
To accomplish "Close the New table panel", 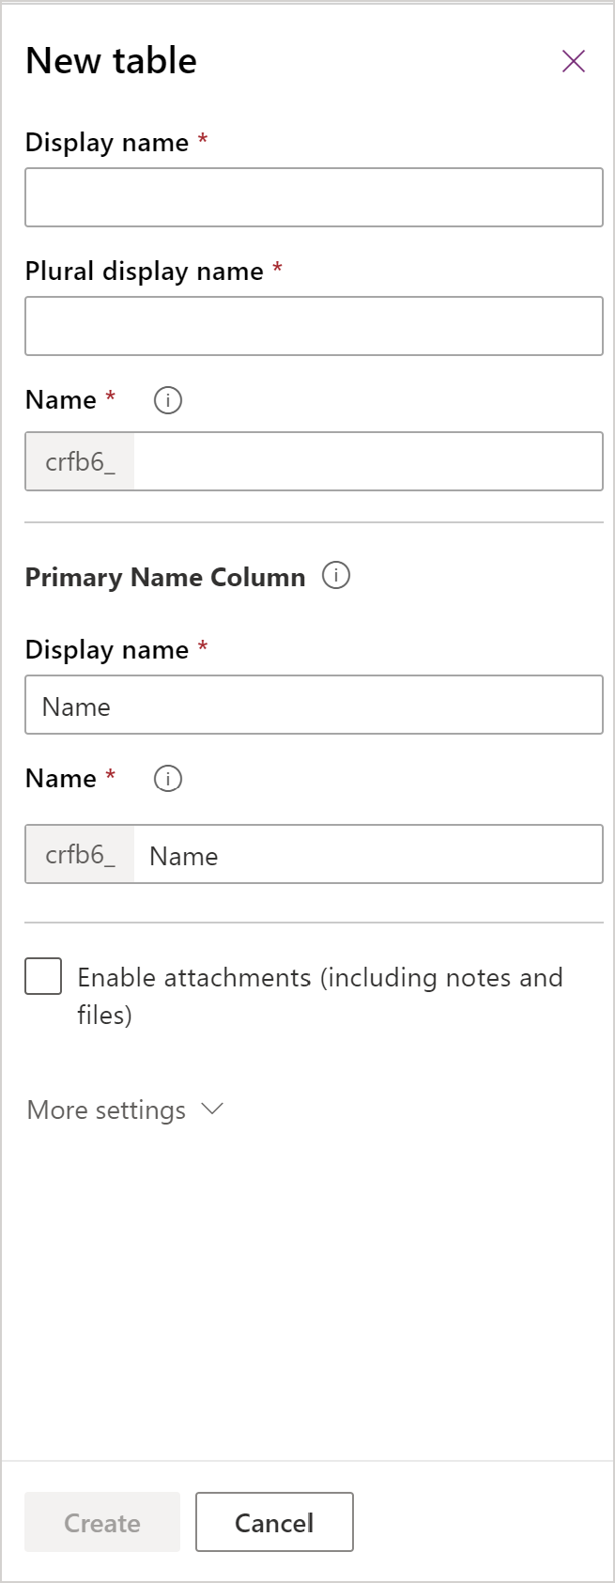I will (x=573, y=62).
